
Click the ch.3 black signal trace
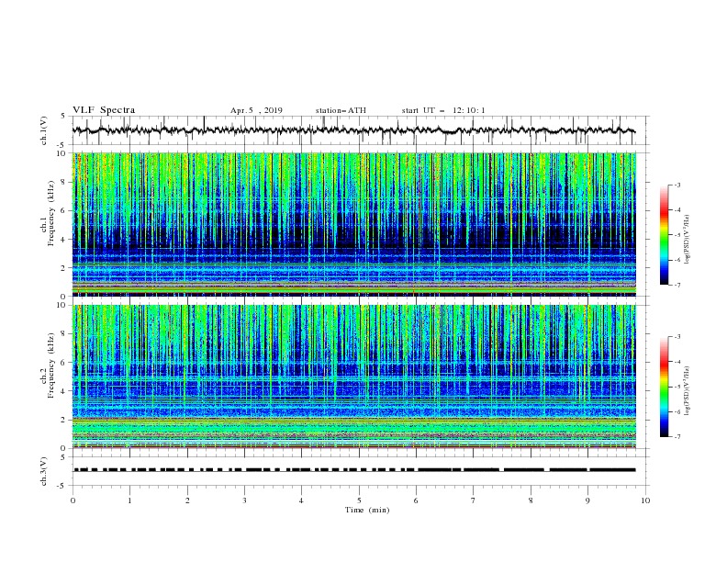coord(354,470)
